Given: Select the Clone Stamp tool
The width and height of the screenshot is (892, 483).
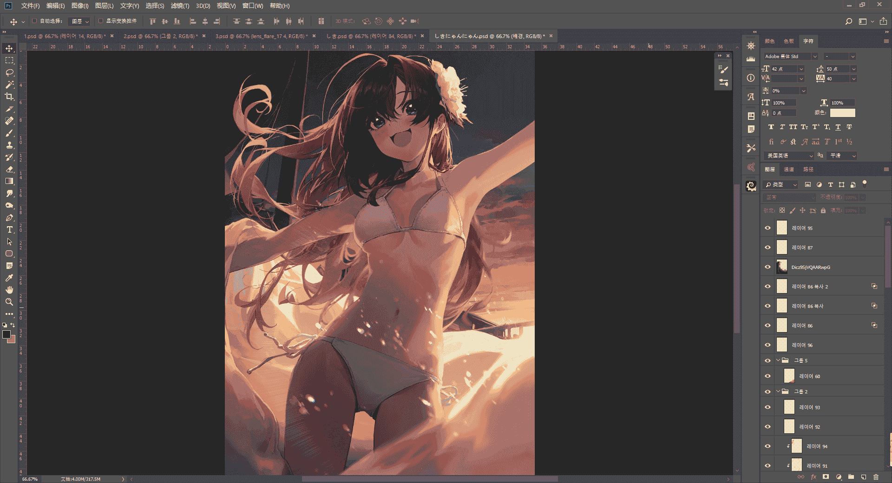Looking at the screenshot, I should point(9,145).
